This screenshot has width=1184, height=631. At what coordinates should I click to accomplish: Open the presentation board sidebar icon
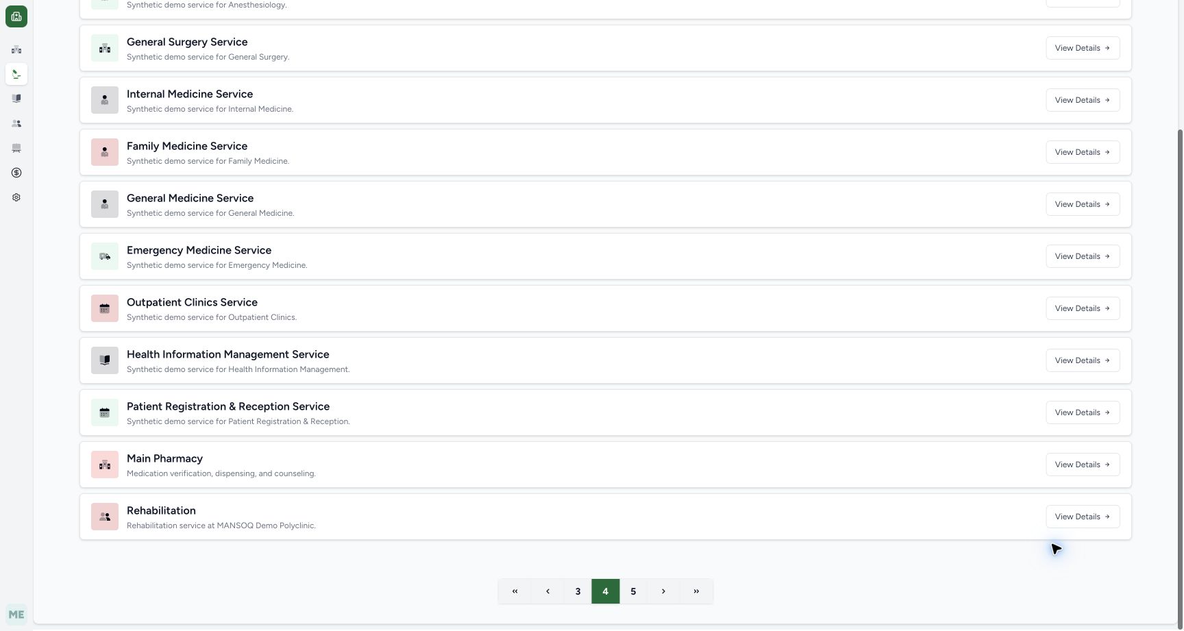pyautogui.click(x=16, y=148)
